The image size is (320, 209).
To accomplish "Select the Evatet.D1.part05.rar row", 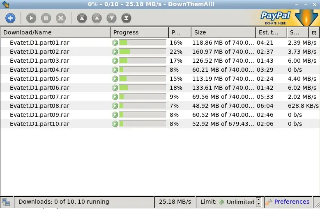I will [x=160, y=79].
